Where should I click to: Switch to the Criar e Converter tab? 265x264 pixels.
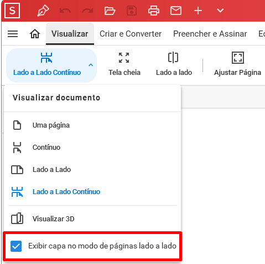(x=131, y=34)
